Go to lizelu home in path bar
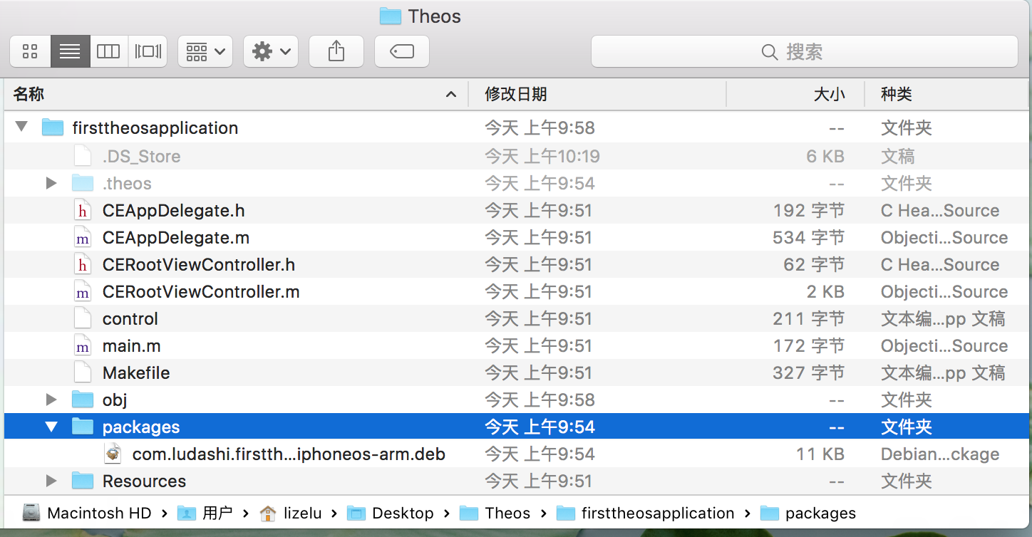Viewport: 1032px width, 537px height. [x=291, y=513]
